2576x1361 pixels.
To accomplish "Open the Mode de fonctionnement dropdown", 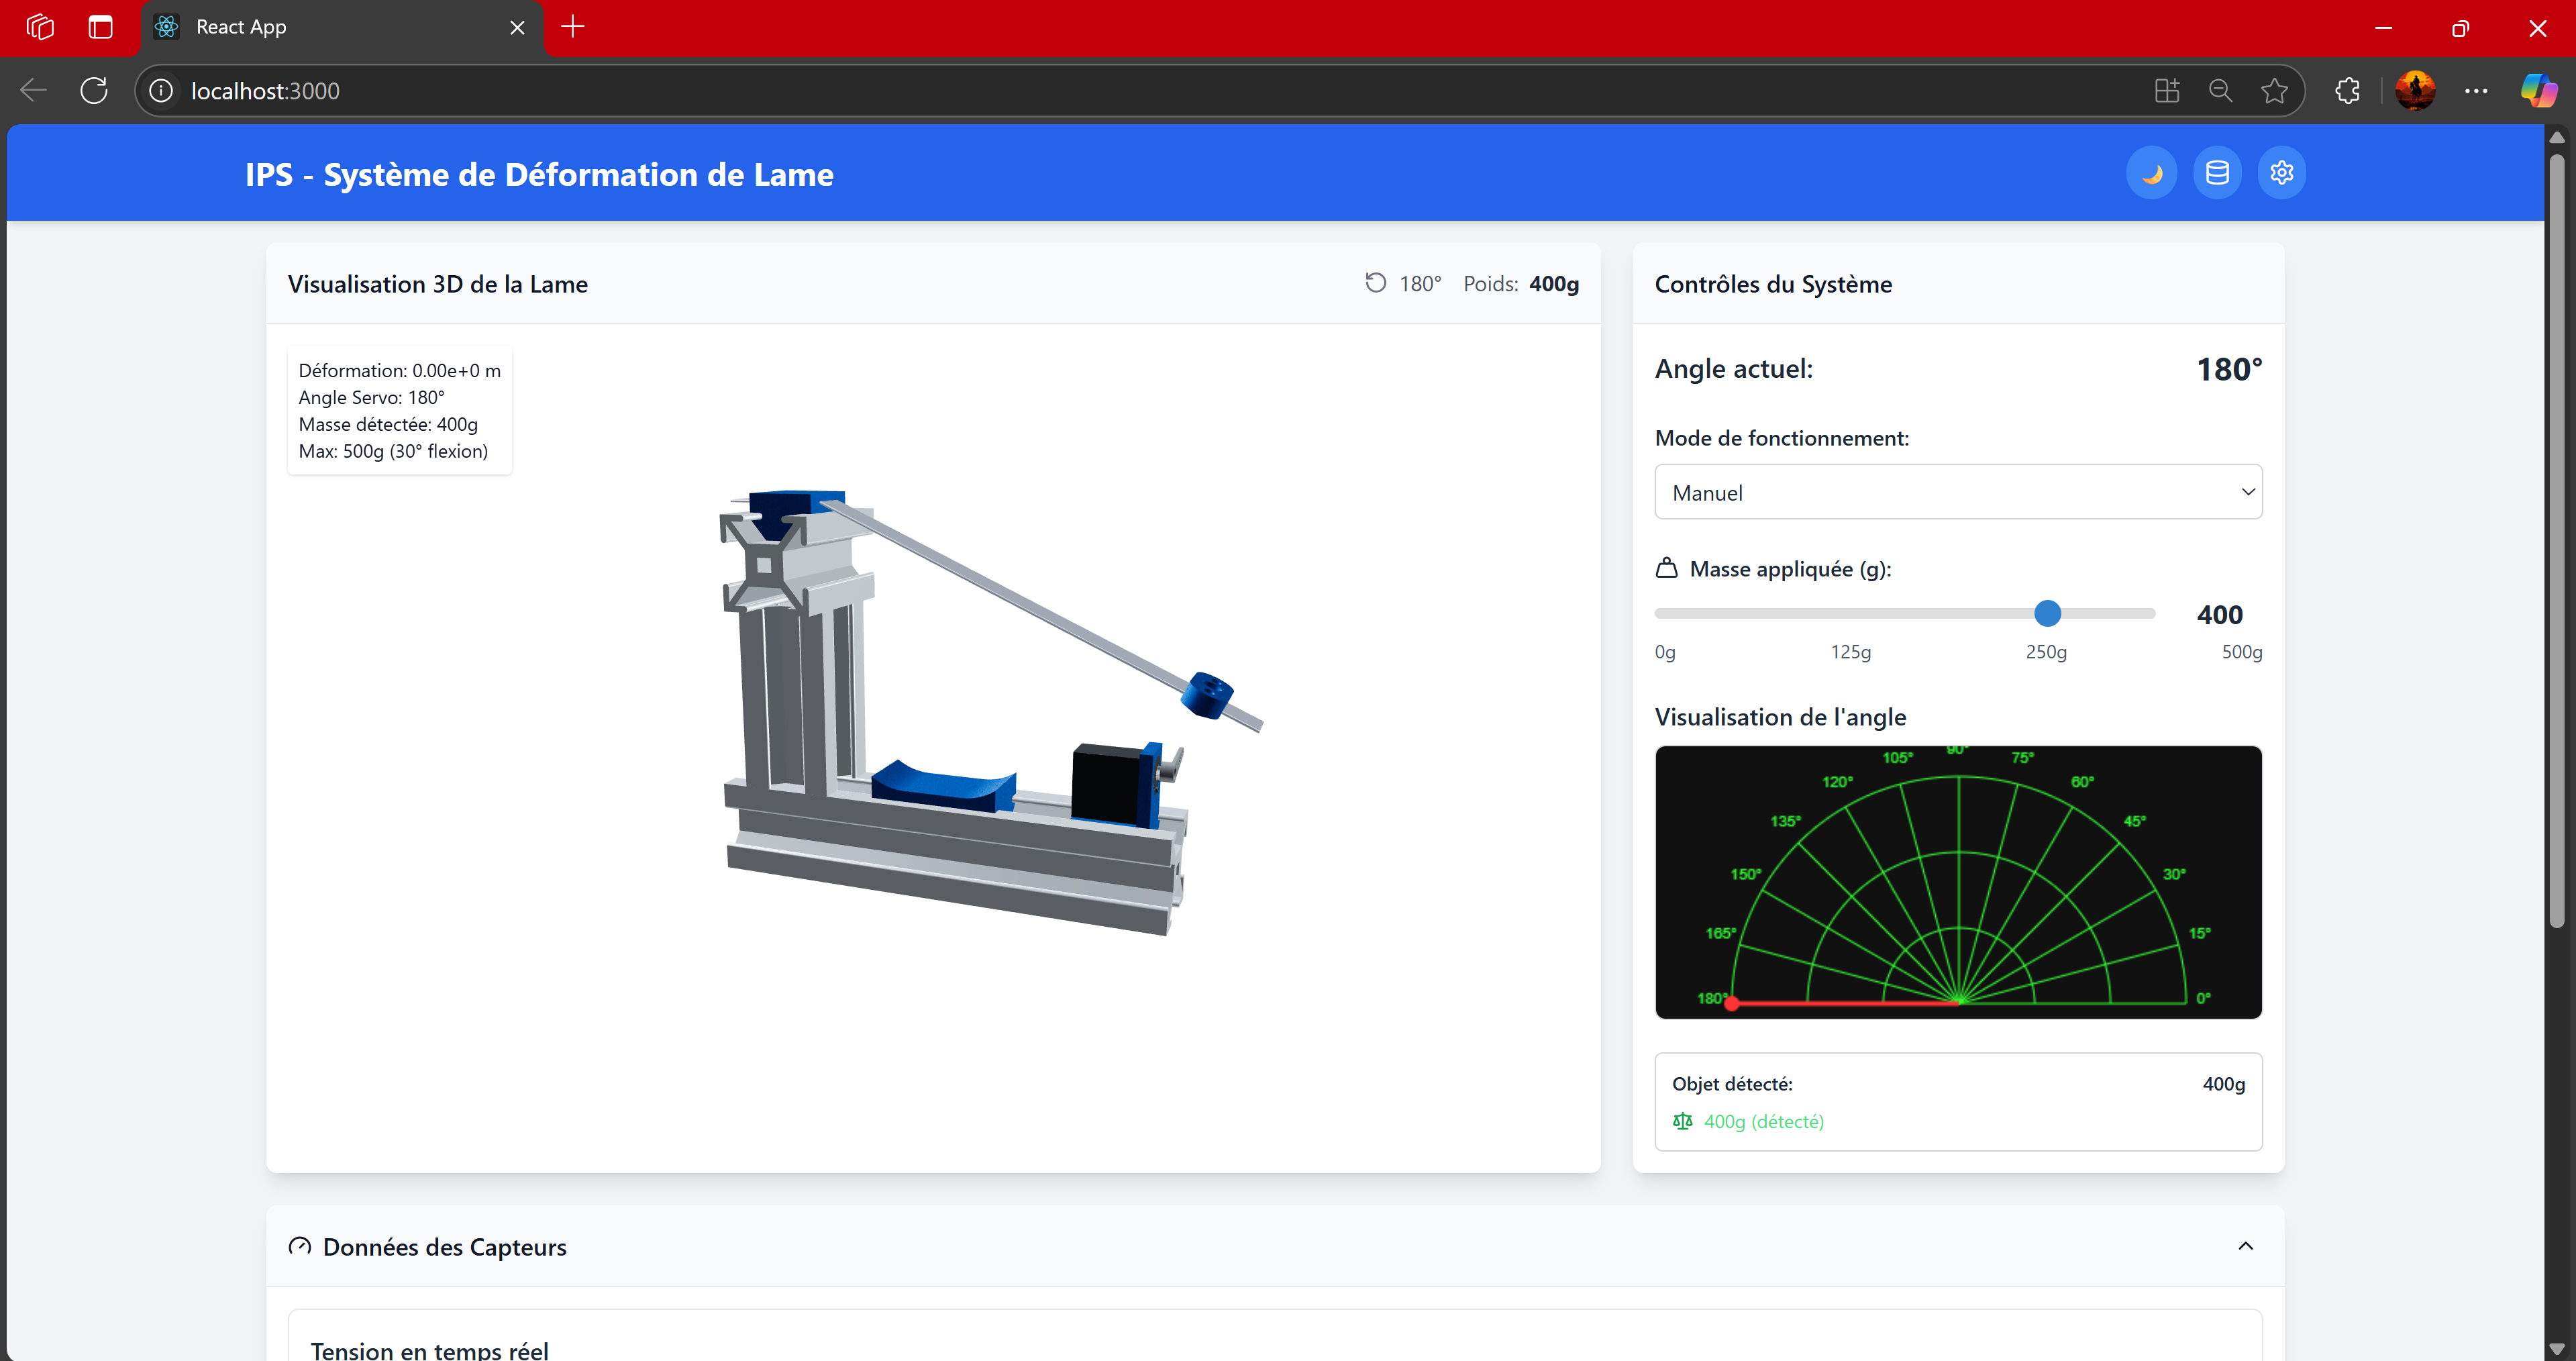I will click(x=1957, y=492).
